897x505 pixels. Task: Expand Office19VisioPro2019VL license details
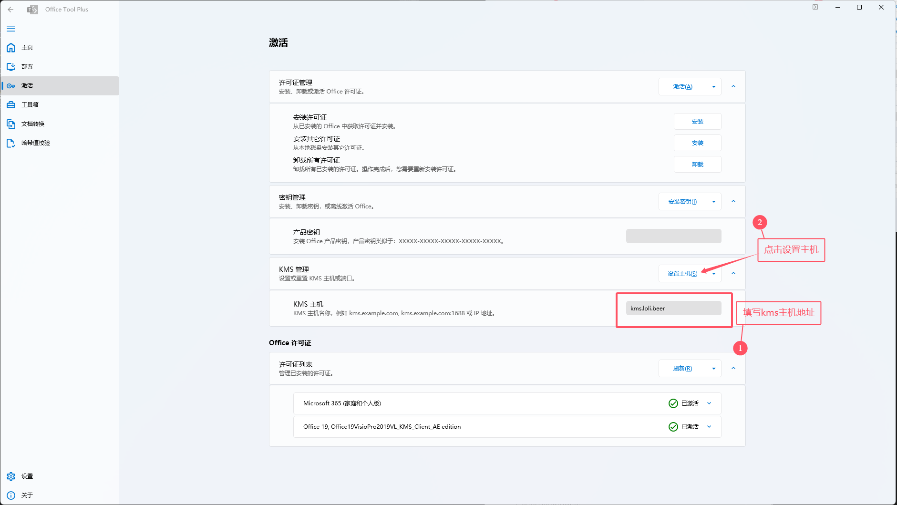click(709, 427)
